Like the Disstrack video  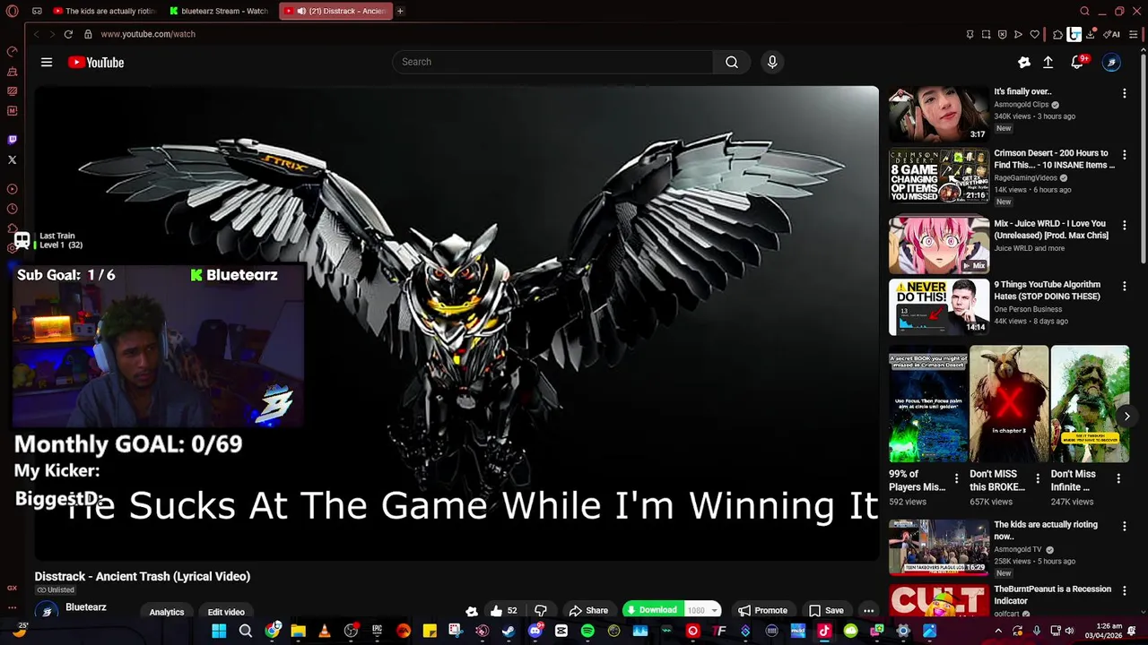[x=503, y=610]
